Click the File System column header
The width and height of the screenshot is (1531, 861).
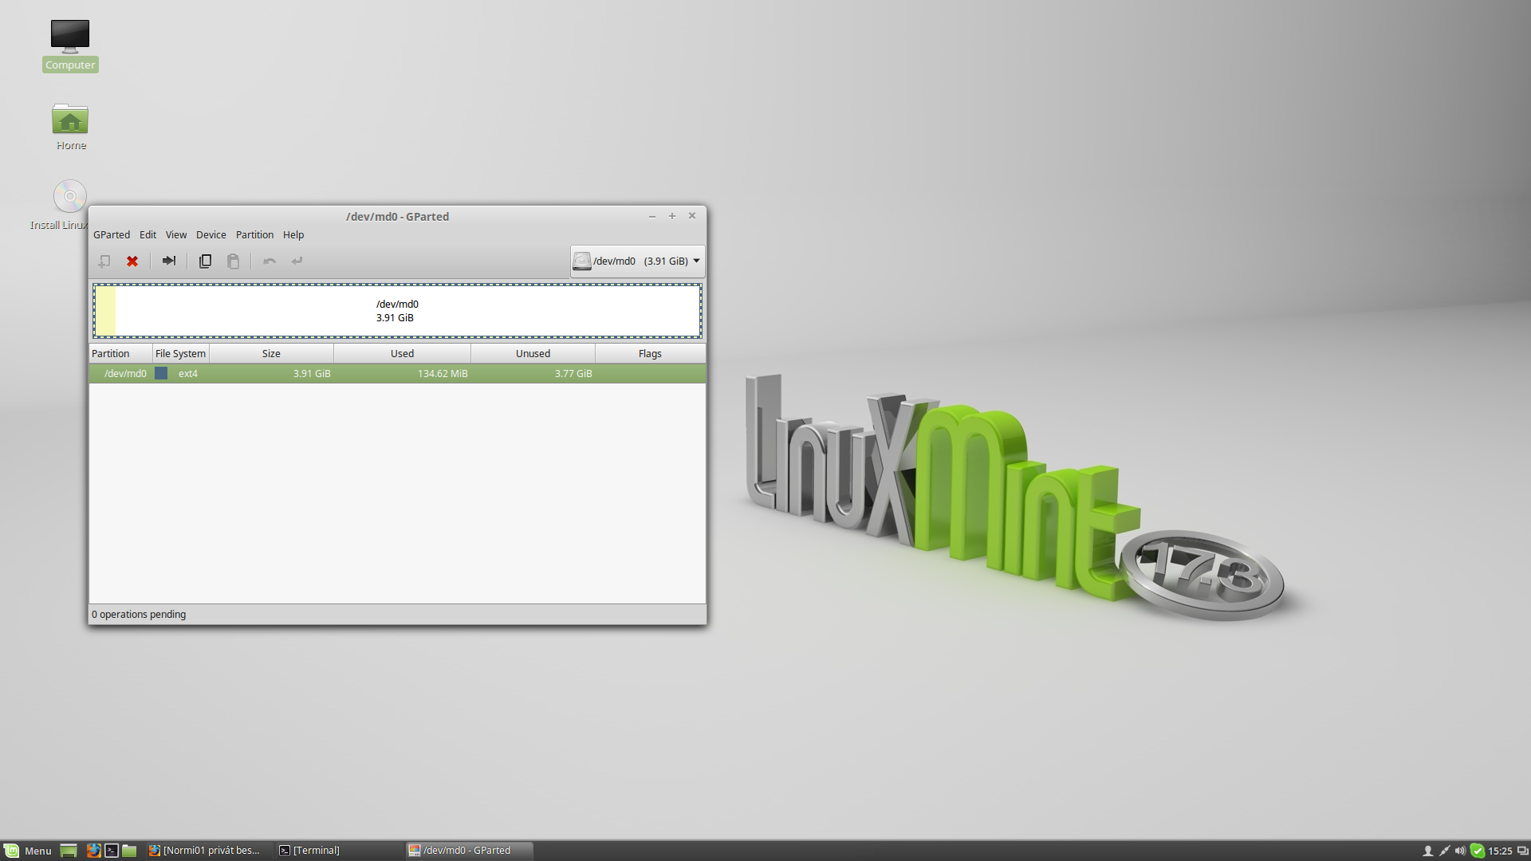181,354
